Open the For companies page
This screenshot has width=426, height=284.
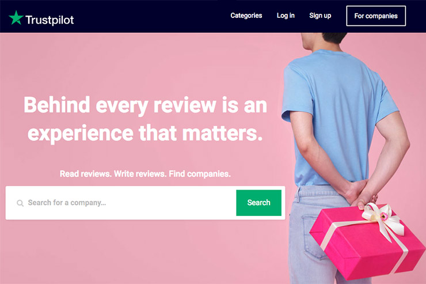coord(376,16)
